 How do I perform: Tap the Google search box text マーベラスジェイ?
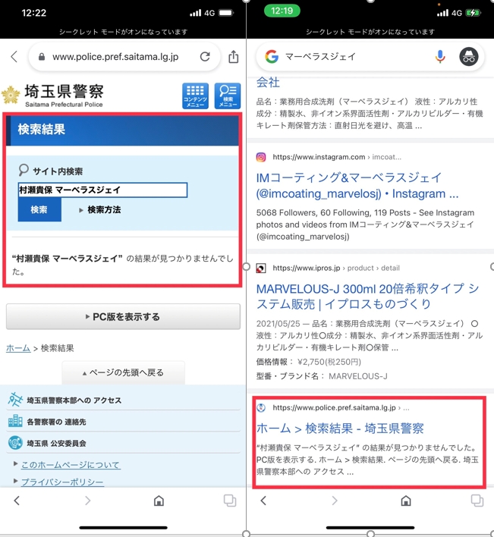point(321,57)
